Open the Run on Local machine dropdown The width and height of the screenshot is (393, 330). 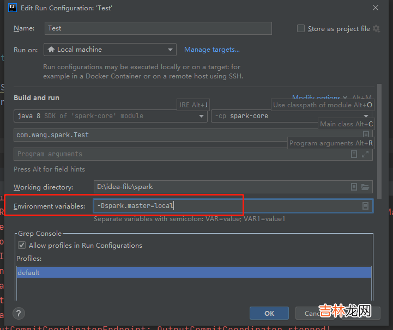point(110,50)
